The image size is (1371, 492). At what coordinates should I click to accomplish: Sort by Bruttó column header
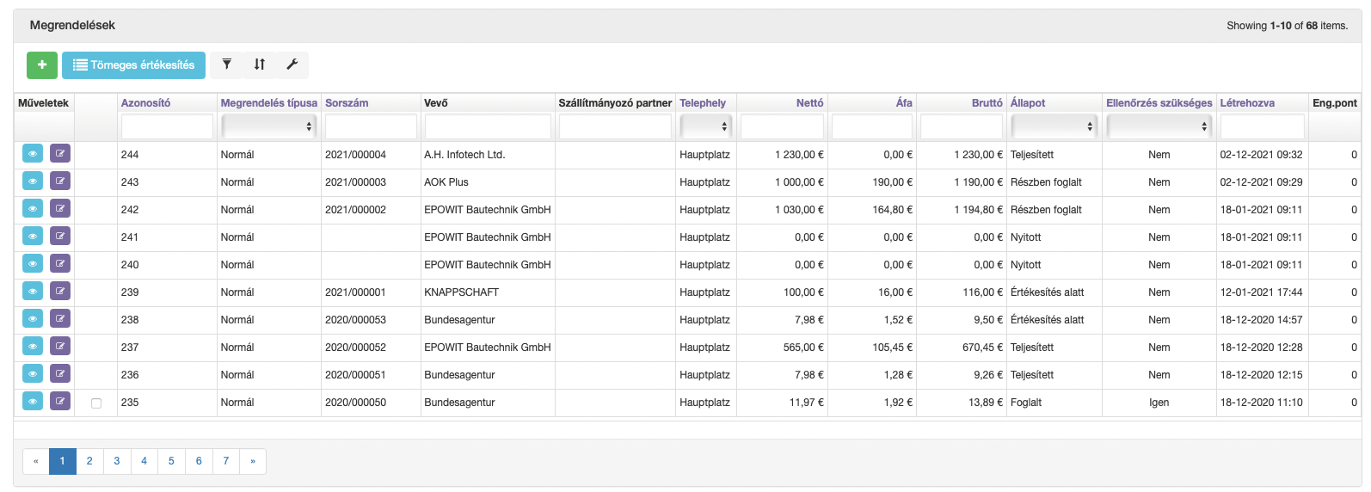pyautogui.click(x=987, y=103)
